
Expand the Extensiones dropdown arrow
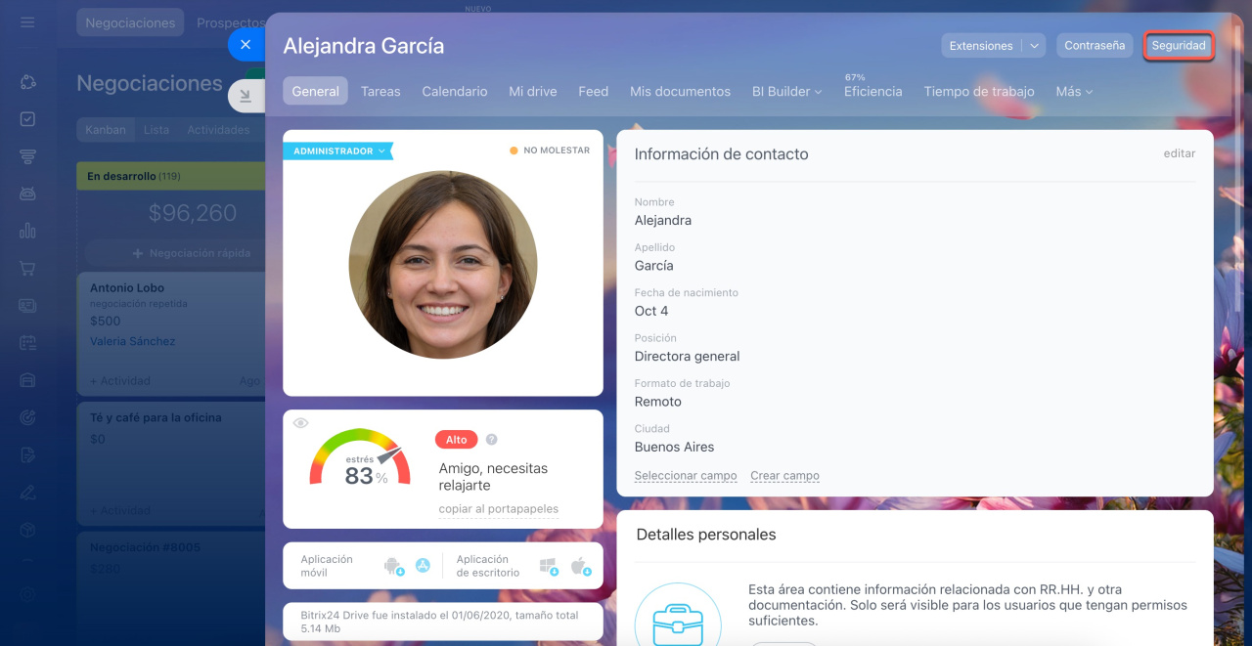(1034, 46)
